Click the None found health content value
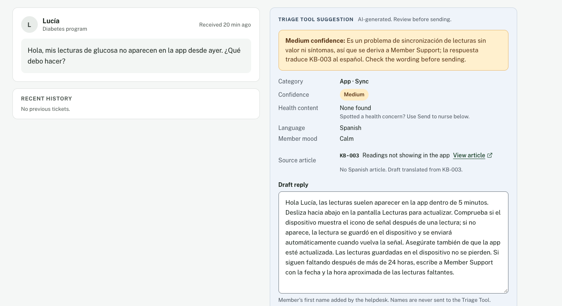The height and width of the screenshot is (306, 562). tap(355, 108)
